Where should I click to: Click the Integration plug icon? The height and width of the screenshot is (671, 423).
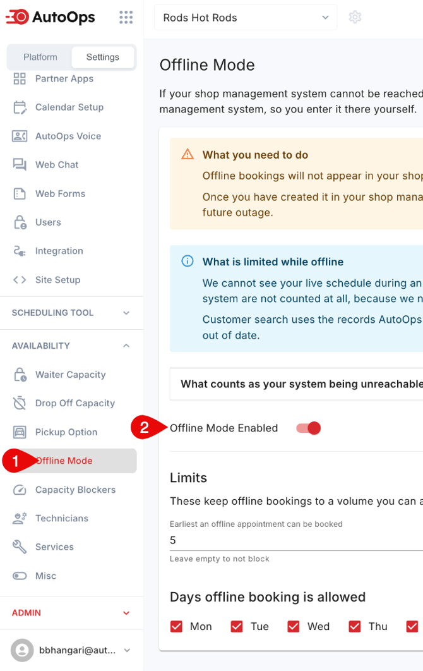20,251
